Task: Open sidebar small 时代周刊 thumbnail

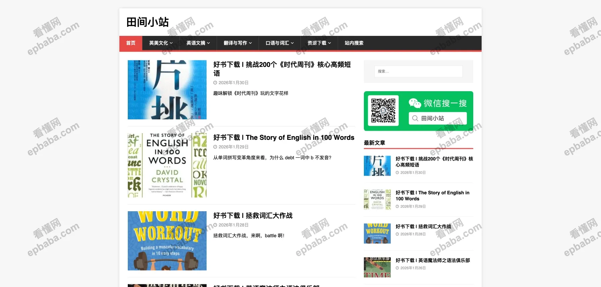Action: [x=377, y=166]
